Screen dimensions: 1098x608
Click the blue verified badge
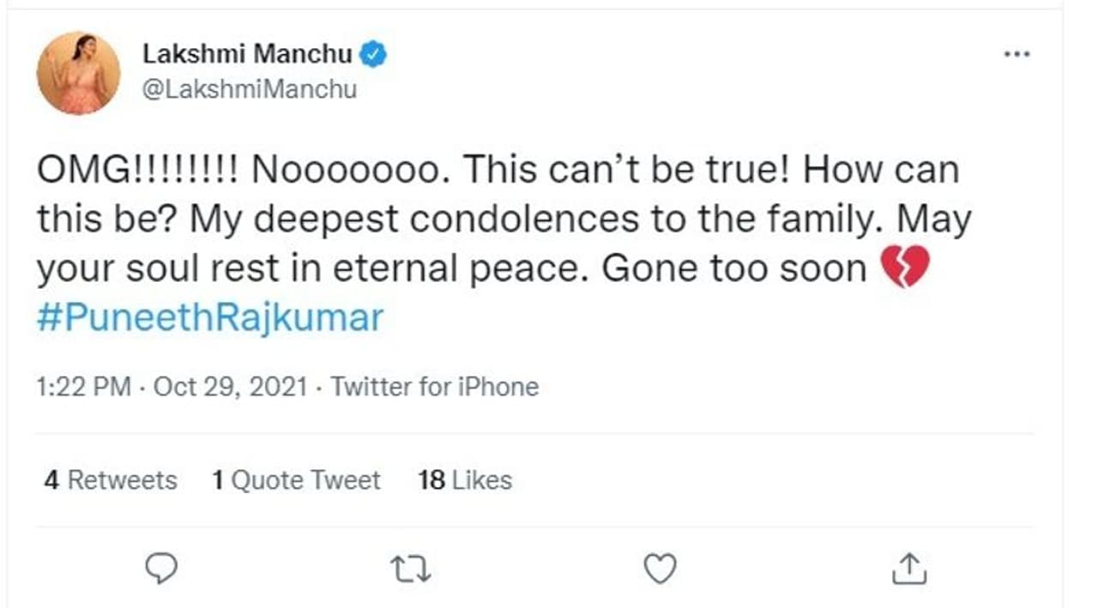[373, 55]
